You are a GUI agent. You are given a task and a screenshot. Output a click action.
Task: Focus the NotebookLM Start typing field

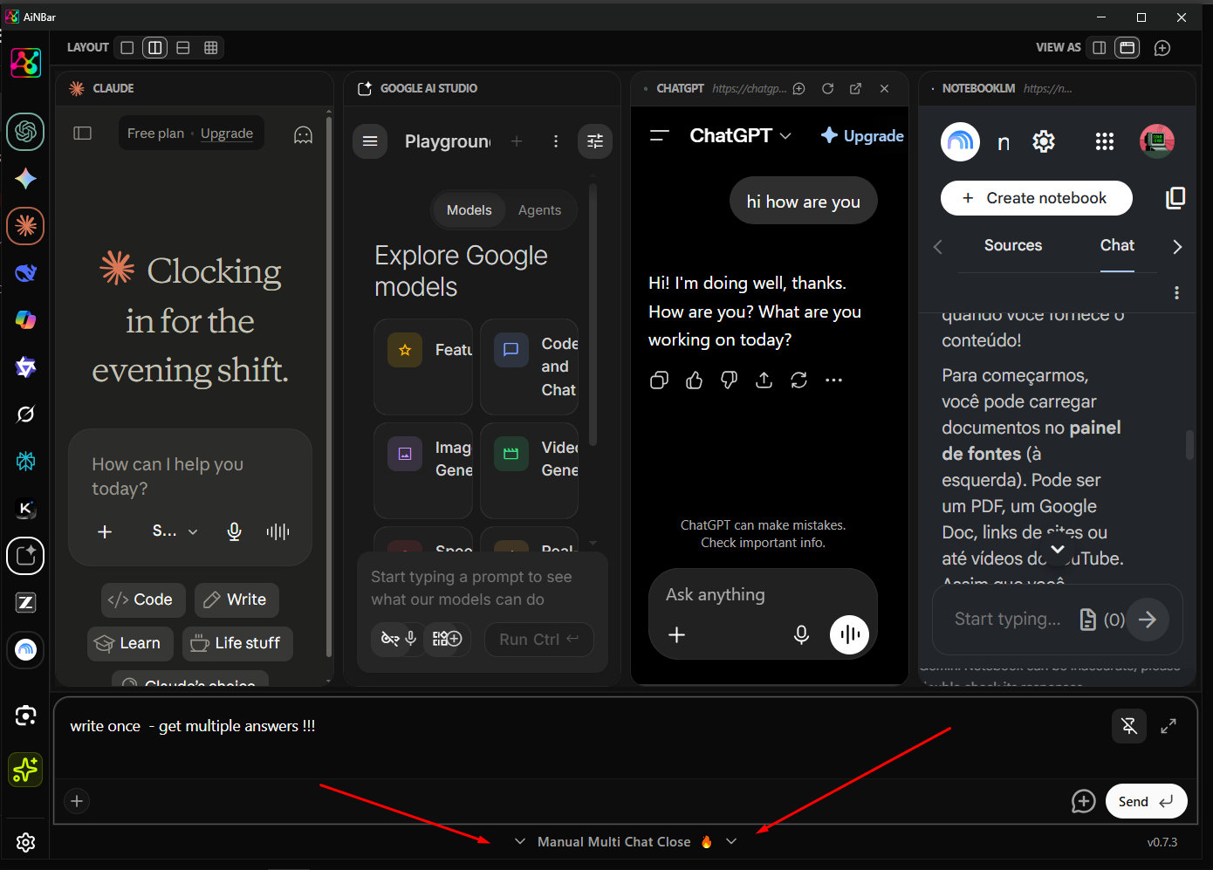click(1008, 620)
